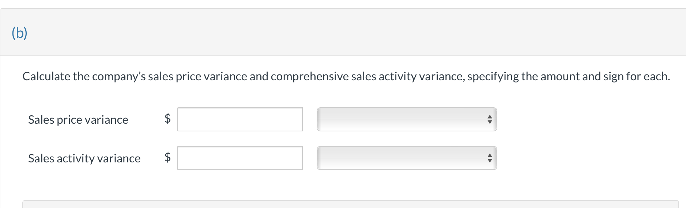Open the Sales activity variance sign dropdown
This screenshot has height=208, width=686.
pos(406,158)
